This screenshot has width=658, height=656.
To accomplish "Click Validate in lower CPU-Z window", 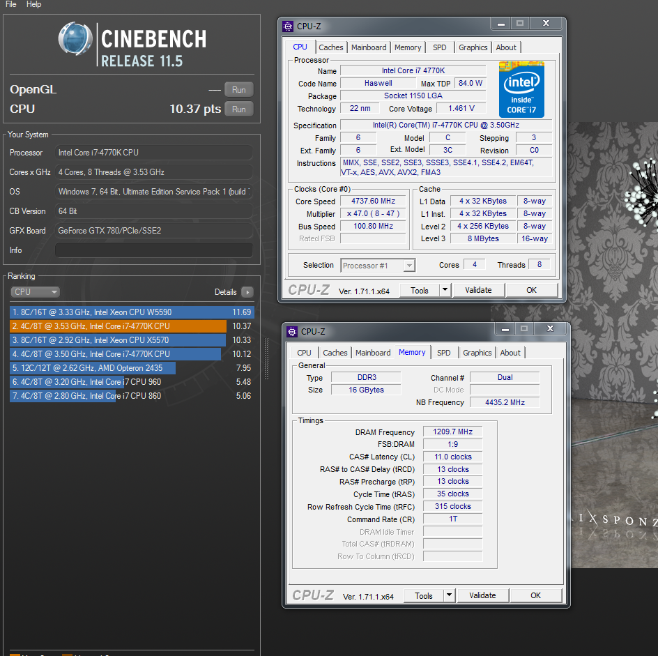I will coord(482,595).
